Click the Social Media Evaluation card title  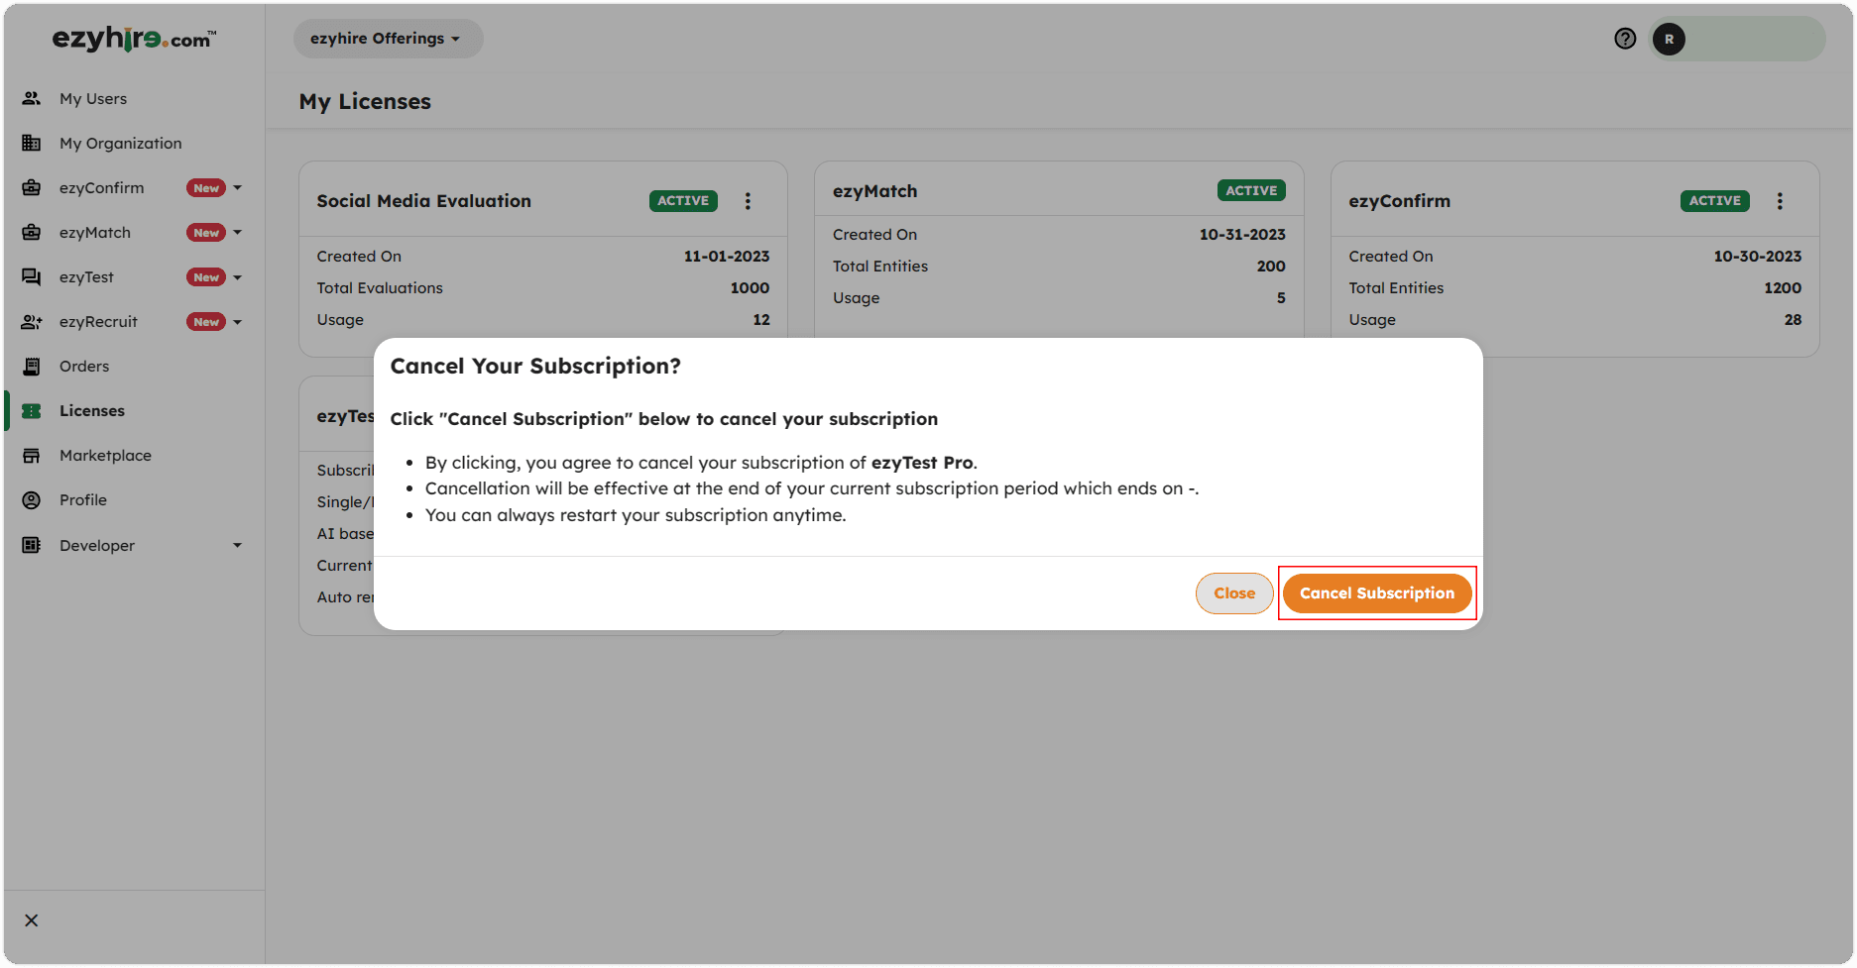click(424, 201)
